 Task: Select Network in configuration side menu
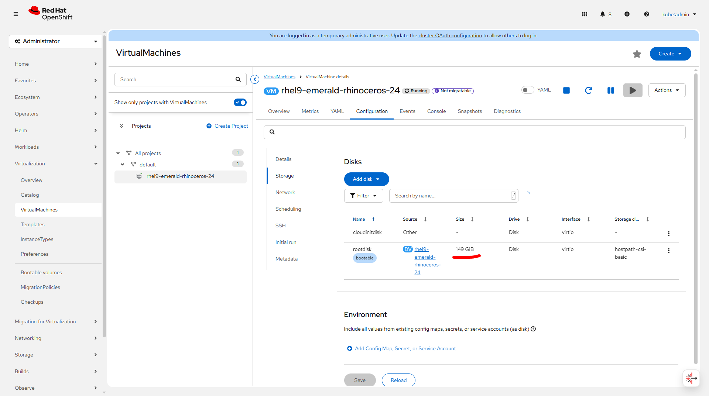[x=285, y=193]
